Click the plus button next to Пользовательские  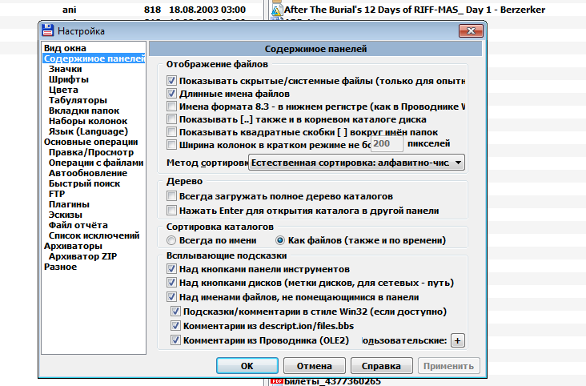[x=458, y=340]
